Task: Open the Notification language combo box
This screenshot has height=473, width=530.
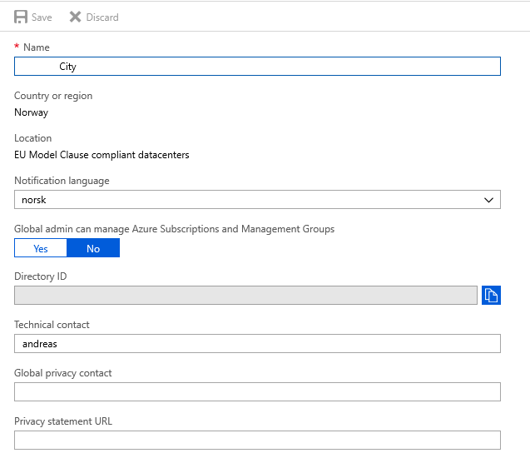Action: [250, 200]
